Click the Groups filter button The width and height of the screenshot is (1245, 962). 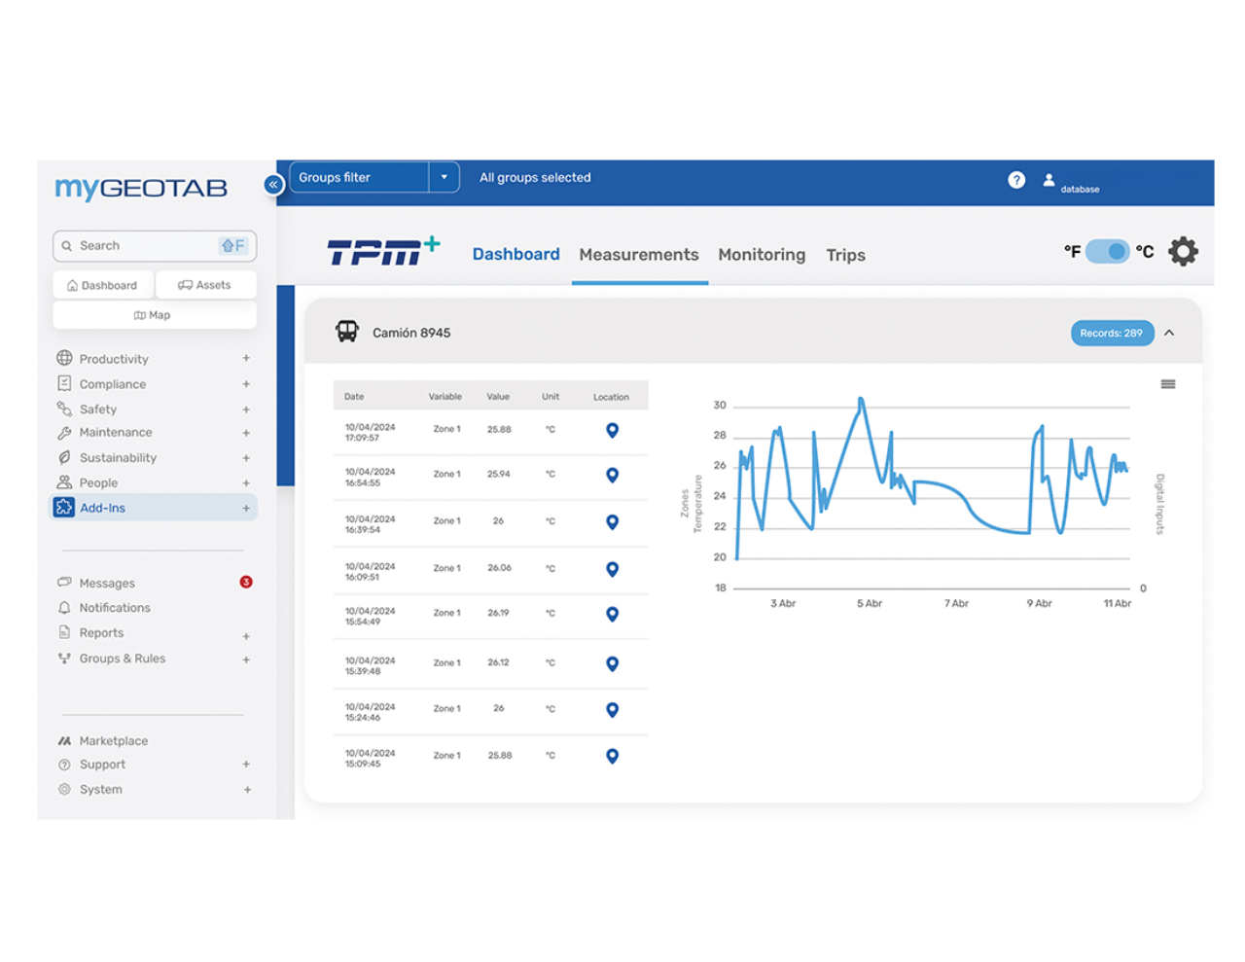(x=359, y=177)
